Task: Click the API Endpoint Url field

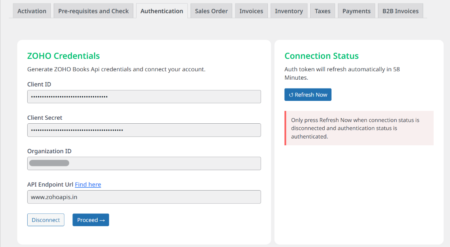Action: tap(144, 197)
